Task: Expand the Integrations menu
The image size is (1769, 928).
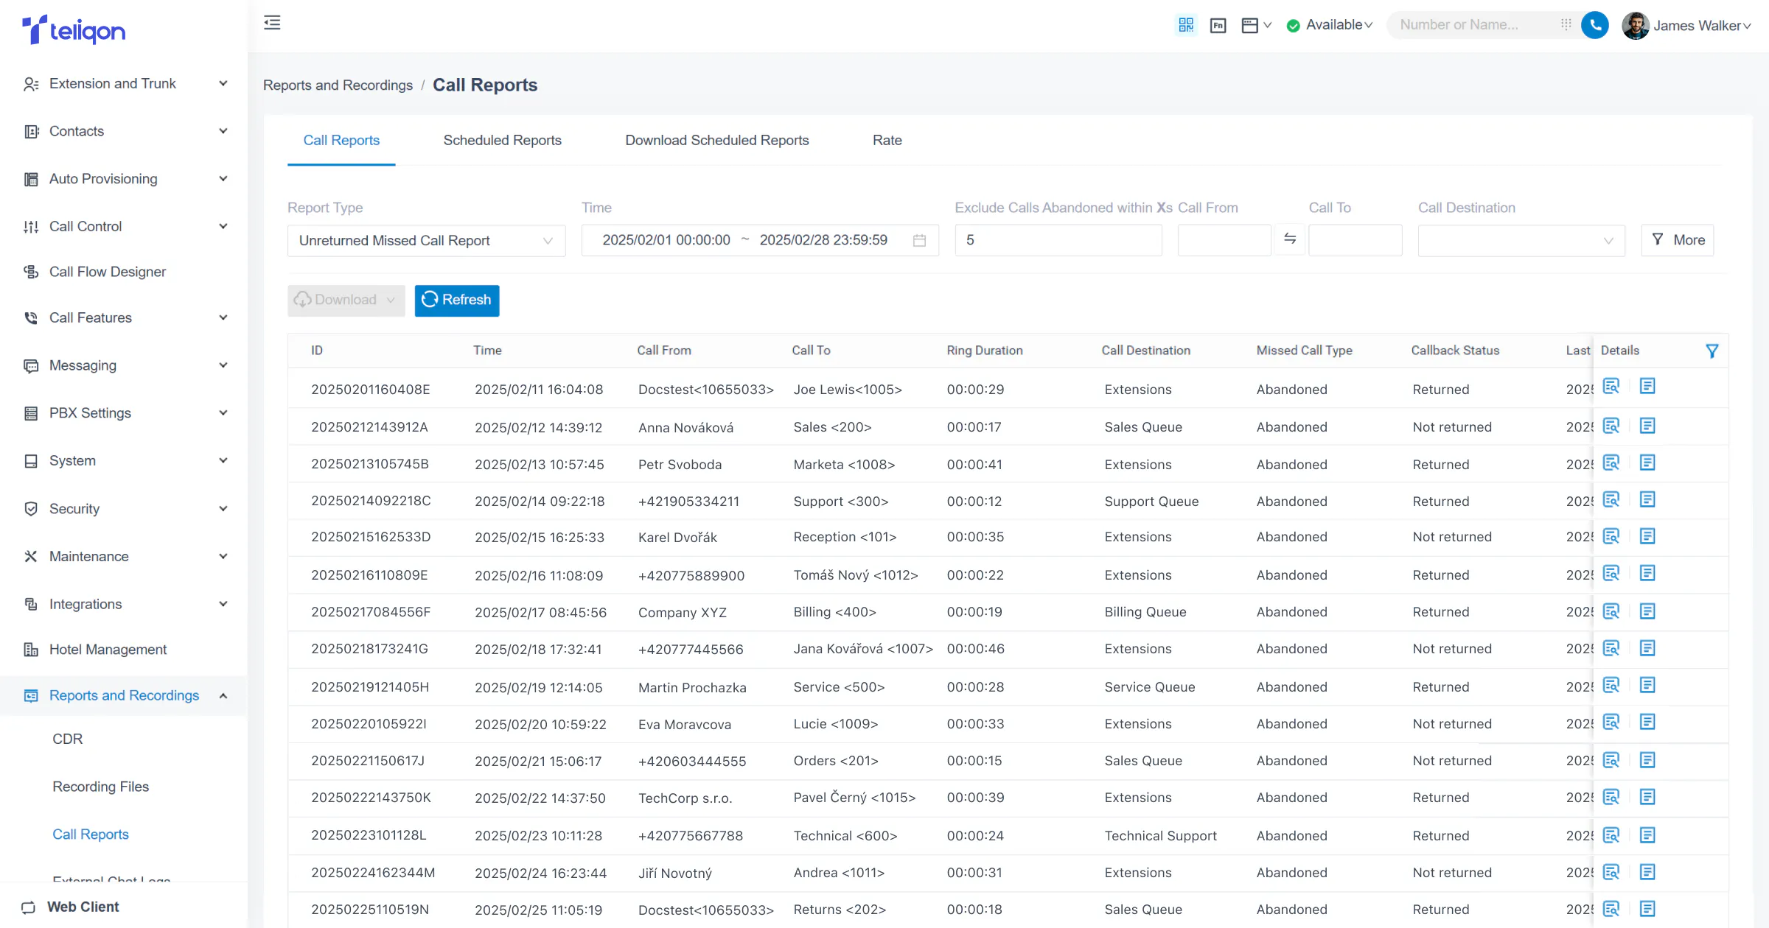Action: click(124, 605)
